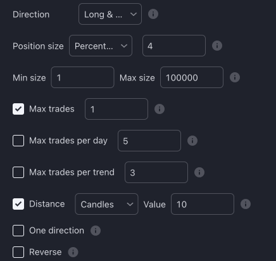Viewport: 276px width, 261px height.
Task: Disable the Distance checkbox
Action: point(18,204)
